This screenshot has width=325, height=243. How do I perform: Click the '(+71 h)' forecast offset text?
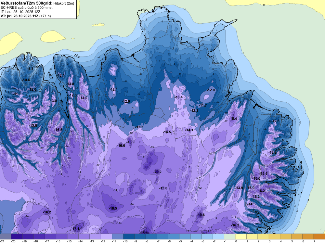(45, 16)
